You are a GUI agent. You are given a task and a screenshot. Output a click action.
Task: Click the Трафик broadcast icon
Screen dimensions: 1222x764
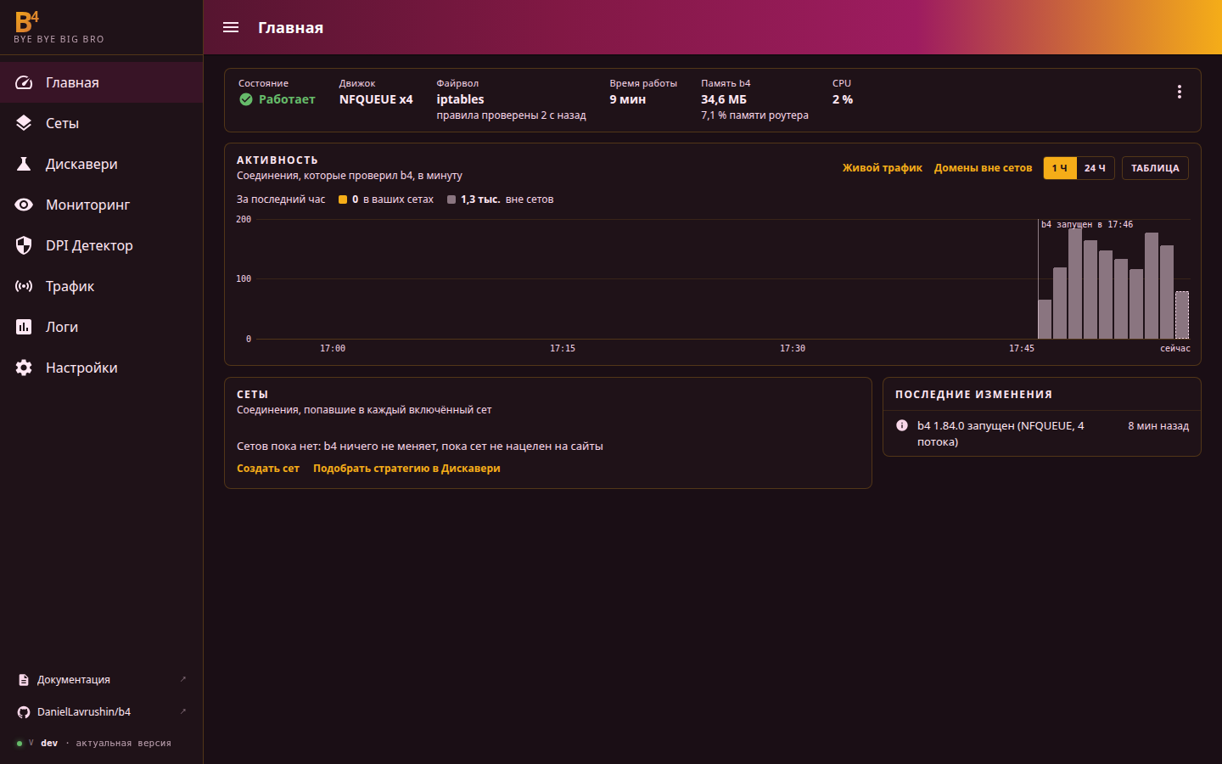24,286
